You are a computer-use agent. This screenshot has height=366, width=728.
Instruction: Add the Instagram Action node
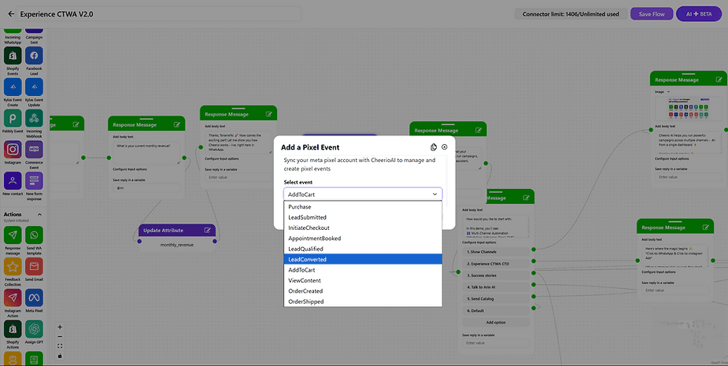13,298
